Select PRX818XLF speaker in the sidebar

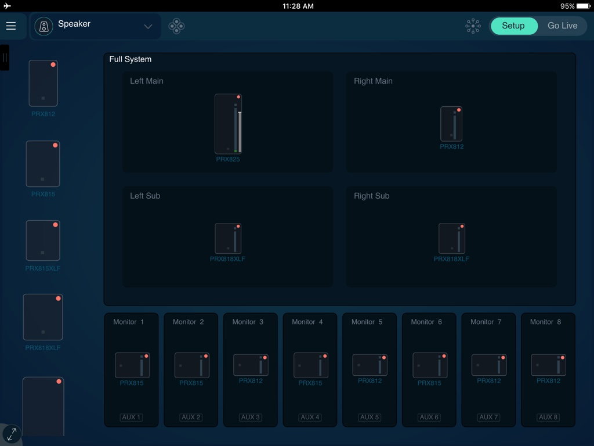[43, 317]
